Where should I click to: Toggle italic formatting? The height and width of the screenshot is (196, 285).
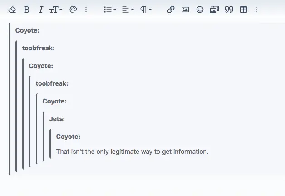(41, 10)
